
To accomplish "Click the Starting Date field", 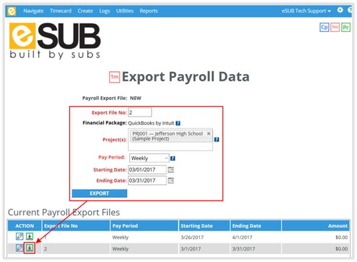I will point(147,170).
